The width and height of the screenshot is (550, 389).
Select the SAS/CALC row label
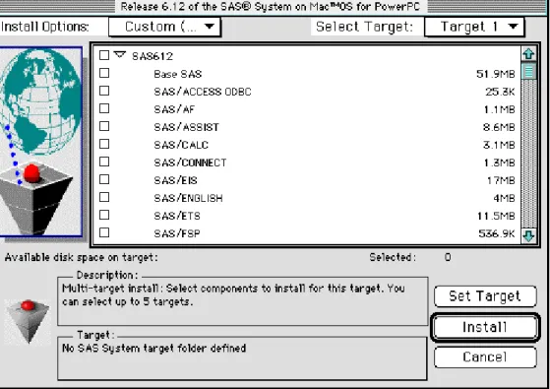point(181,145)
